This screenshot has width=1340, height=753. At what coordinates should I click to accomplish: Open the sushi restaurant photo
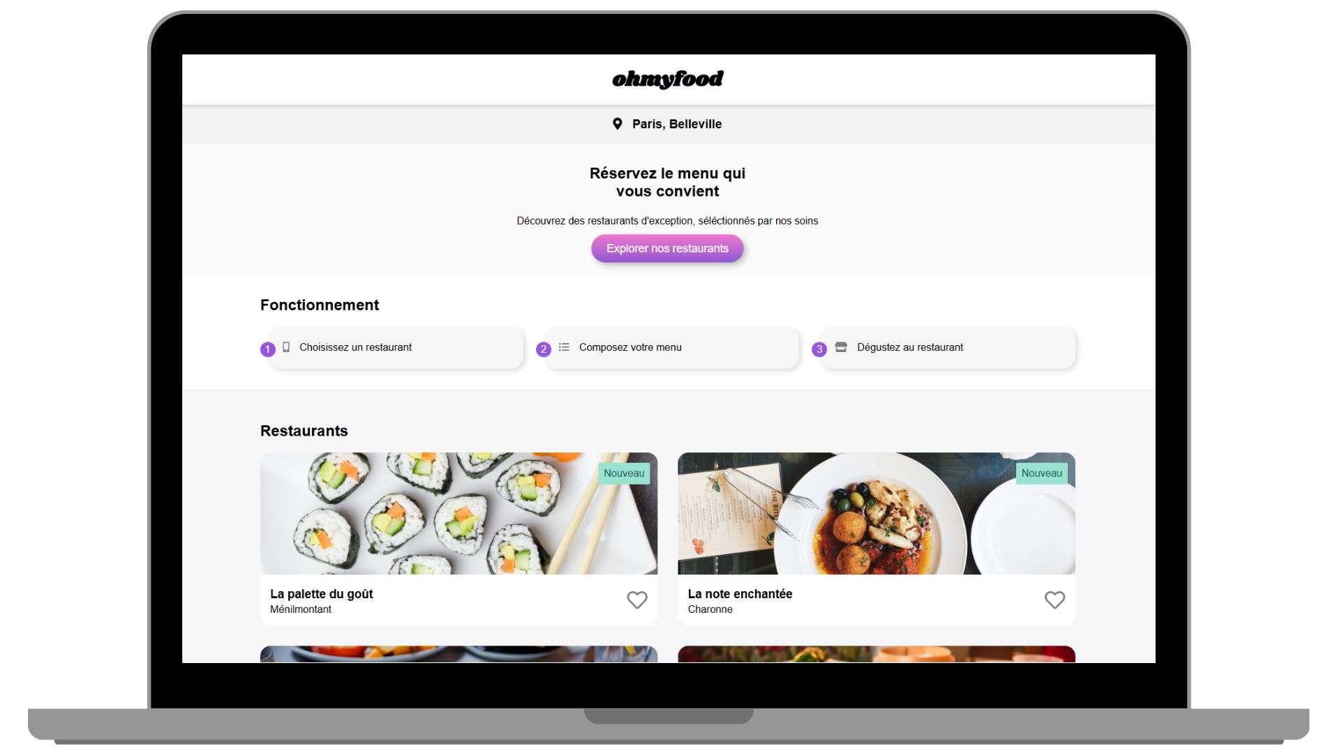point(459,514)
